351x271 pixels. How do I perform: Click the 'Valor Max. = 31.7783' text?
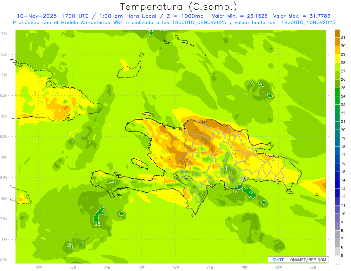point(302,16)
